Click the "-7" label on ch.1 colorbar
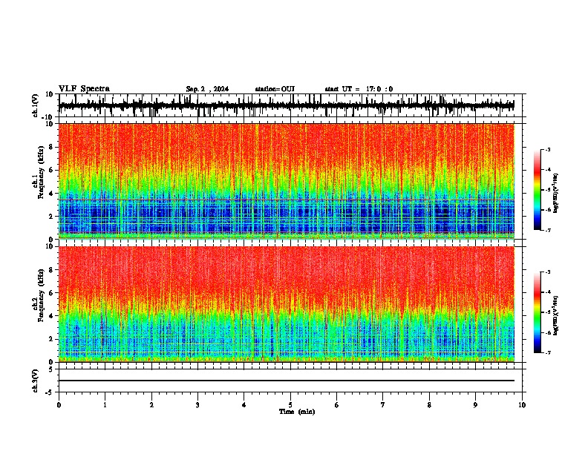Viewport: 588px width, 454px height. click(548, 230)
